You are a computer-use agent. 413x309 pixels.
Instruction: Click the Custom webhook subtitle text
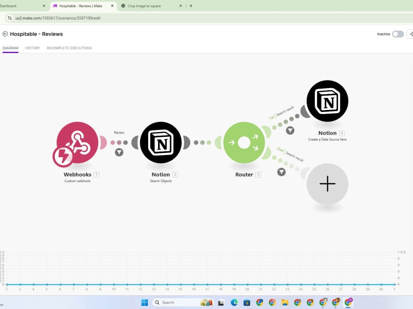click(x=78, y=181)
